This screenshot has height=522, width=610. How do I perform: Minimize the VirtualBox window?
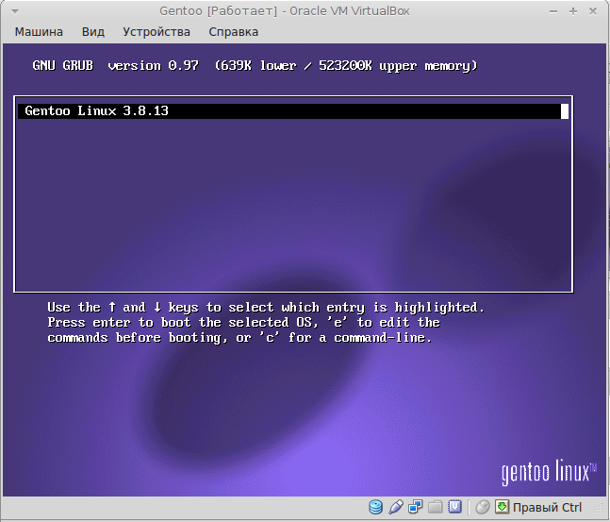pos(553,11)
